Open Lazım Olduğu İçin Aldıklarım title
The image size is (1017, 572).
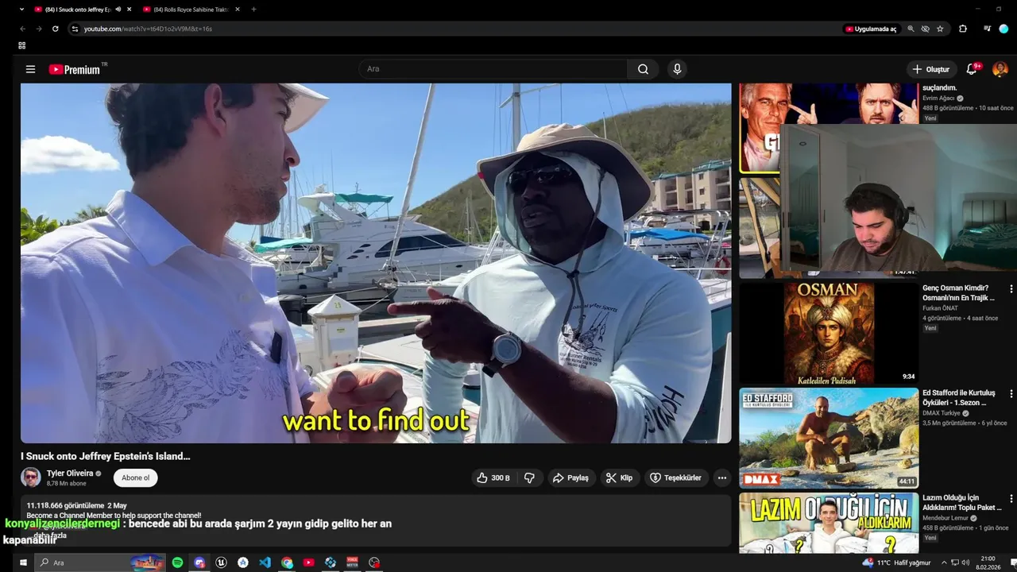pyautogui.click(x=961, y=502)
